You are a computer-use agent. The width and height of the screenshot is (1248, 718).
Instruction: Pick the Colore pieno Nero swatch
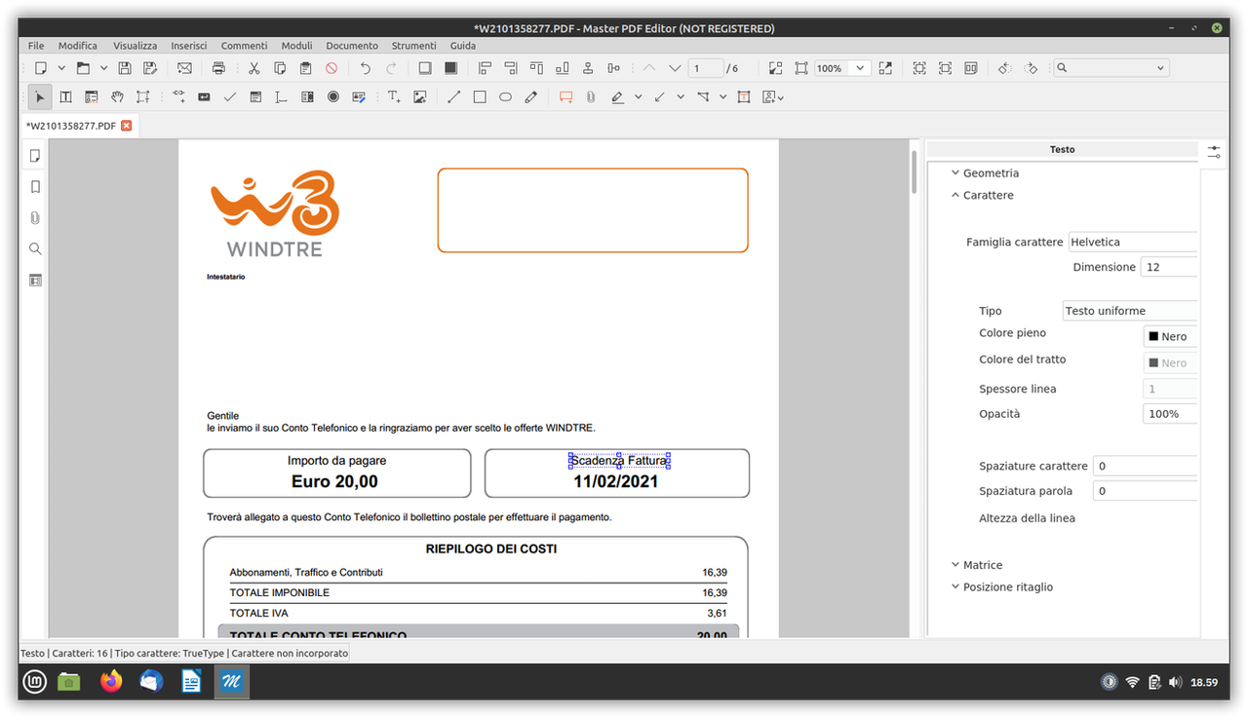[1168, 336]
